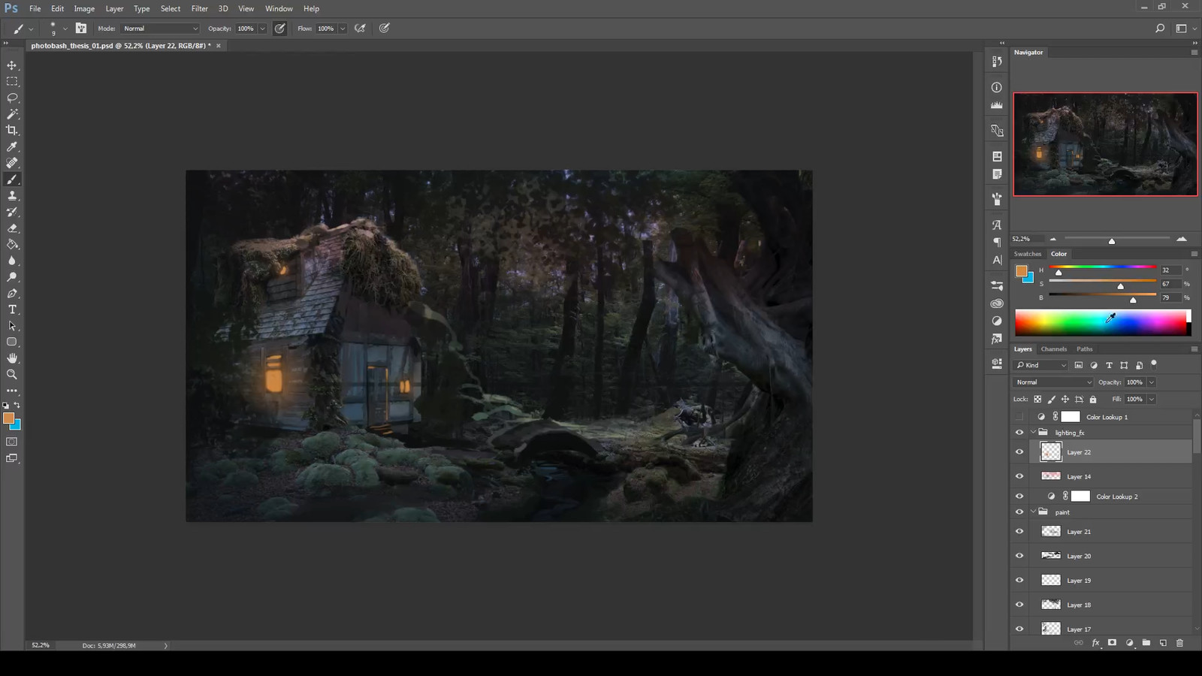1202x676 pixels.
Task: Switch to the Paths tab
Action: coord(1084,349)
